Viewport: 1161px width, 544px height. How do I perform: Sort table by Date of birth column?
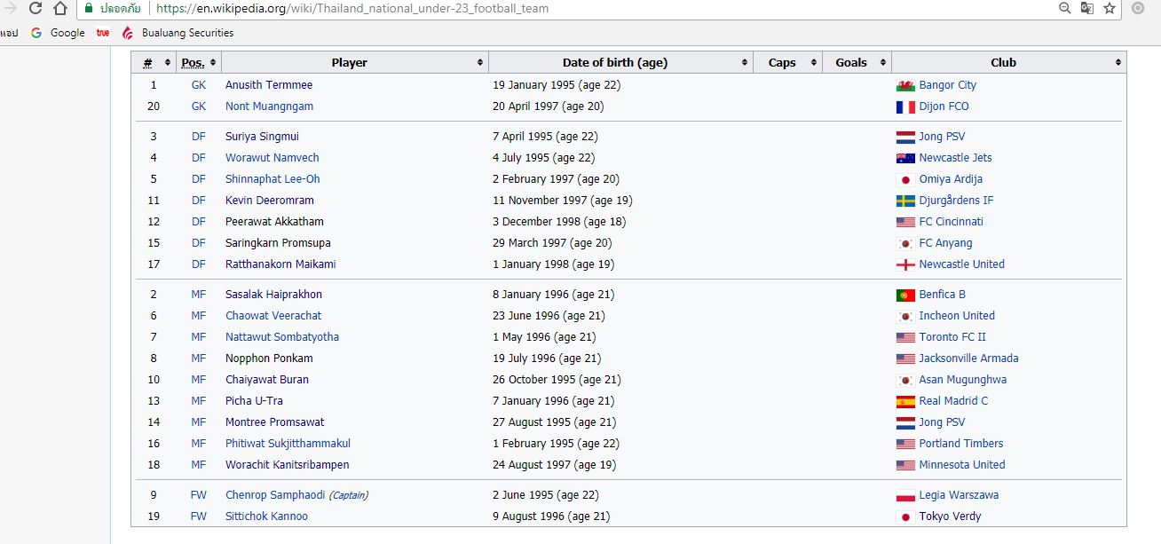[x=620, y=62]
